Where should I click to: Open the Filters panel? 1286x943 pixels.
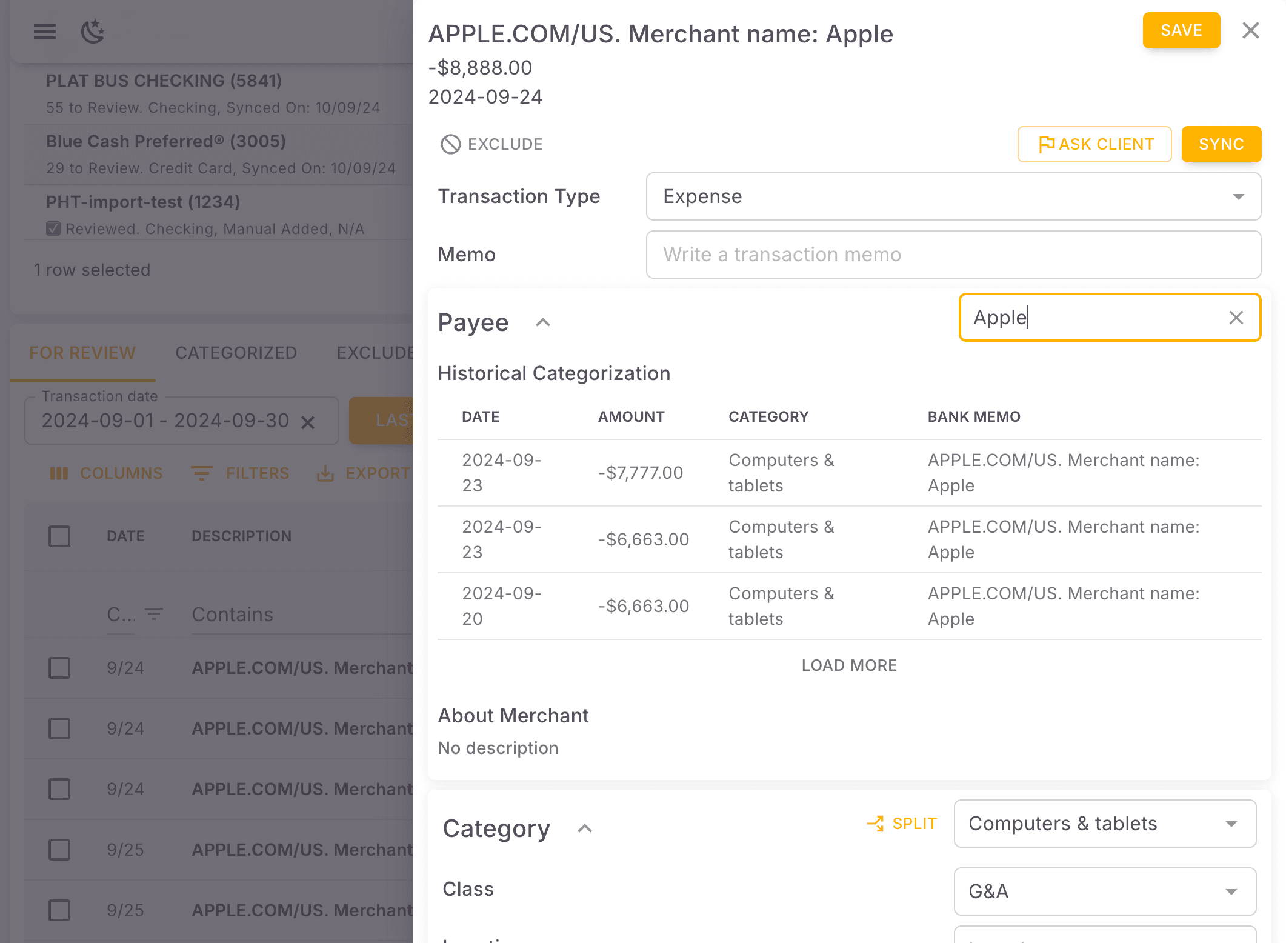coord(241,473)
